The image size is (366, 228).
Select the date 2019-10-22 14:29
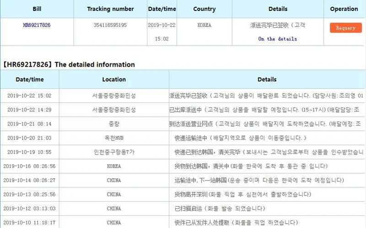click(29, 110)
